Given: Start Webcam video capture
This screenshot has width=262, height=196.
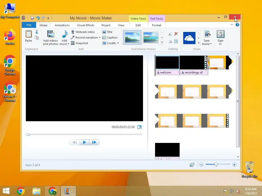Looking at the screenshot, I should point(83,32).
